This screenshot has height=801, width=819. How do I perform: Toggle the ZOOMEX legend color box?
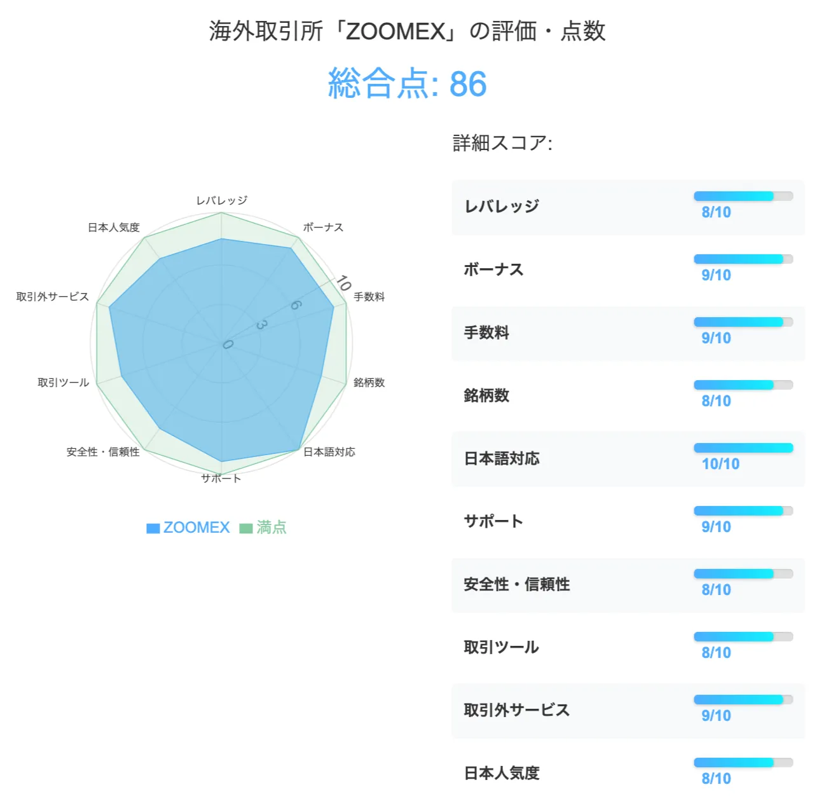point(153,528)
